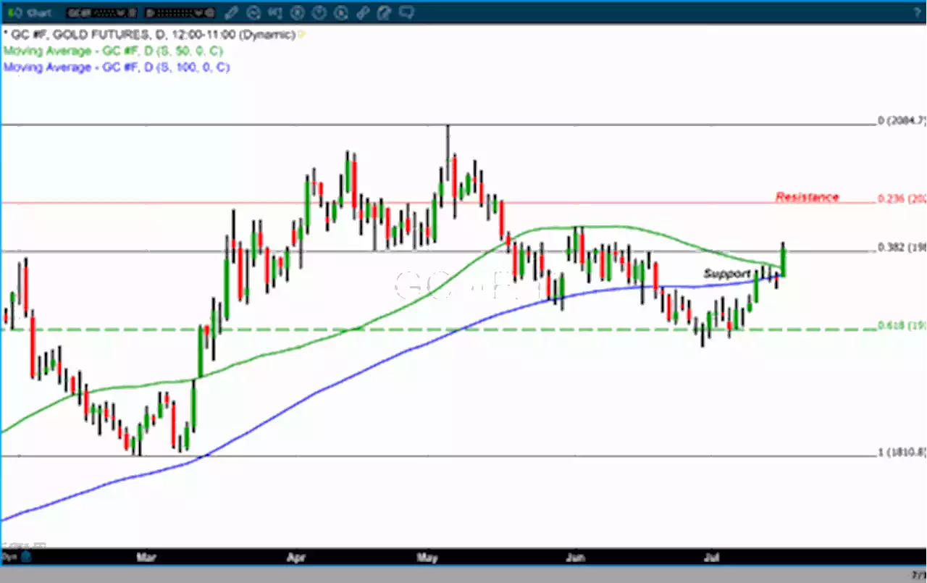This screenshot has height=583, width=927.
Task: Select the GC #F, GOLD FUTURES title line
Action: pos(150,35)
